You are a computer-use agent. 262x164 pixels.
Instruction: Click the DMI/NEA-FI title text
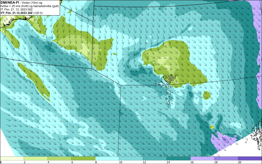click(10, 3)
